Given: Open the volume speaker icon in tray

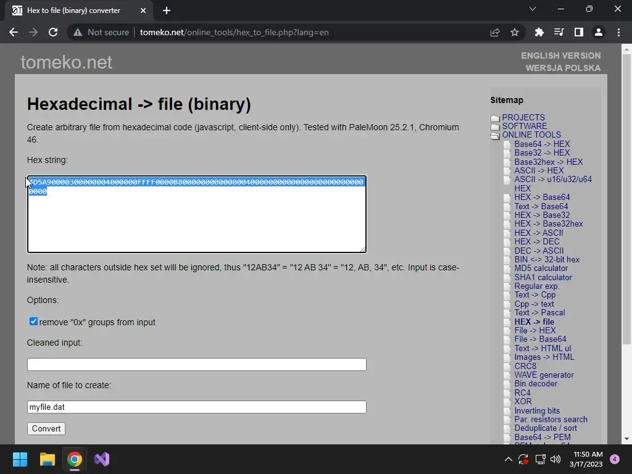Looking at the screenshot, I should 555,459.
